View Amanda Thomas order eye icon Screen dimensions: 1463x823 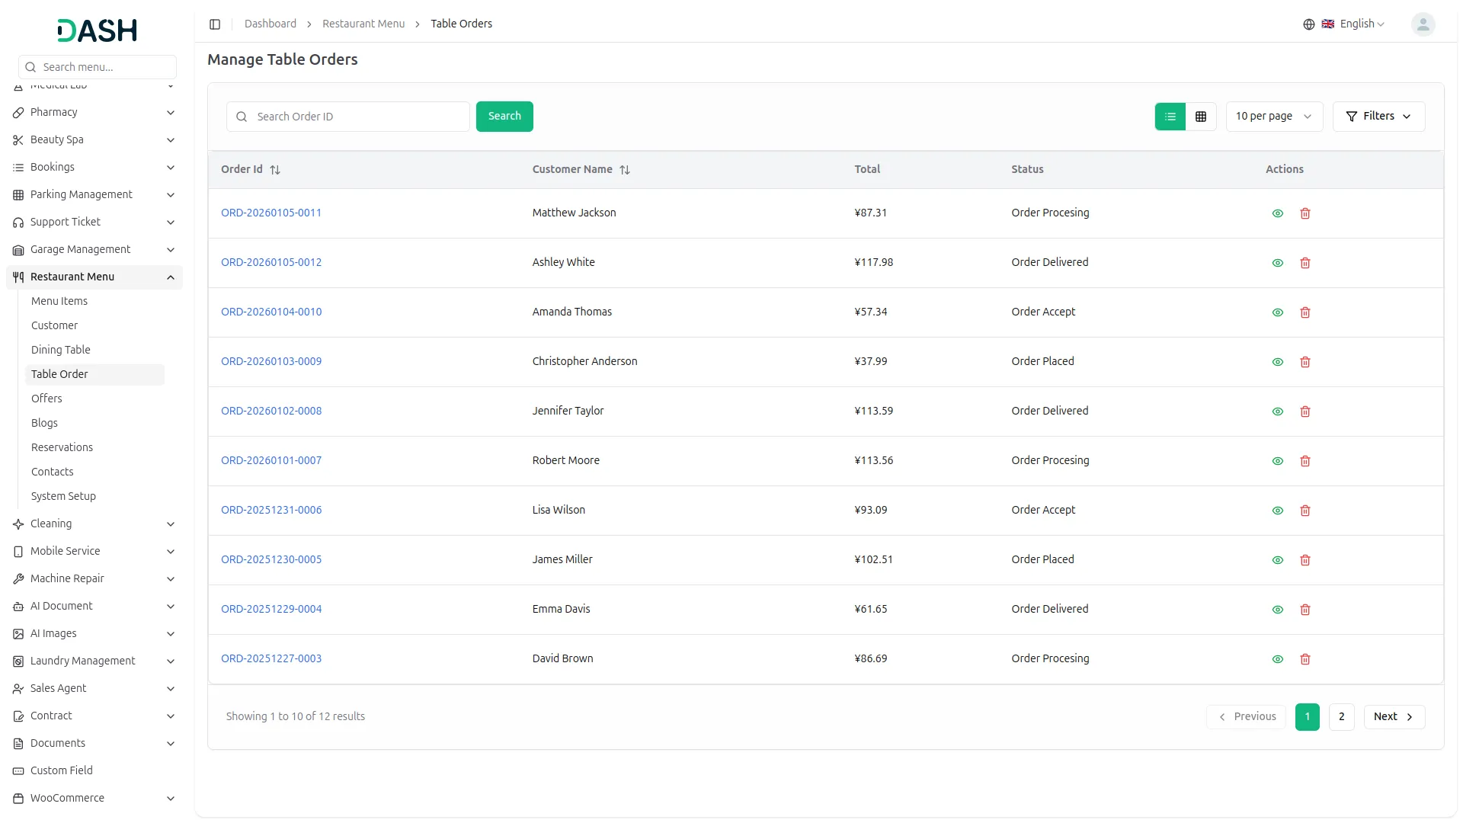[x=1278, y=312]
